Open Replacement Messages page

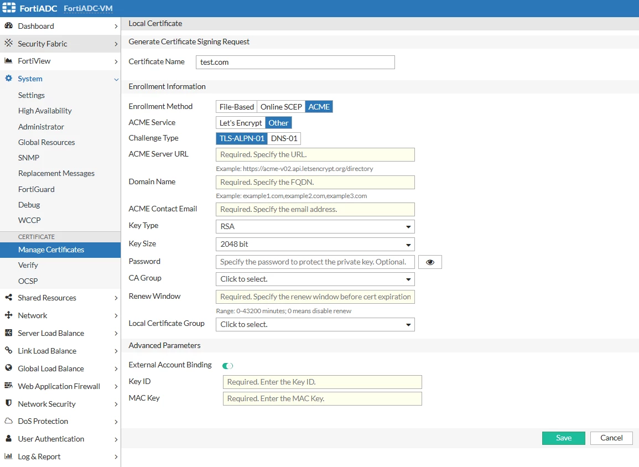click(56, 173)
